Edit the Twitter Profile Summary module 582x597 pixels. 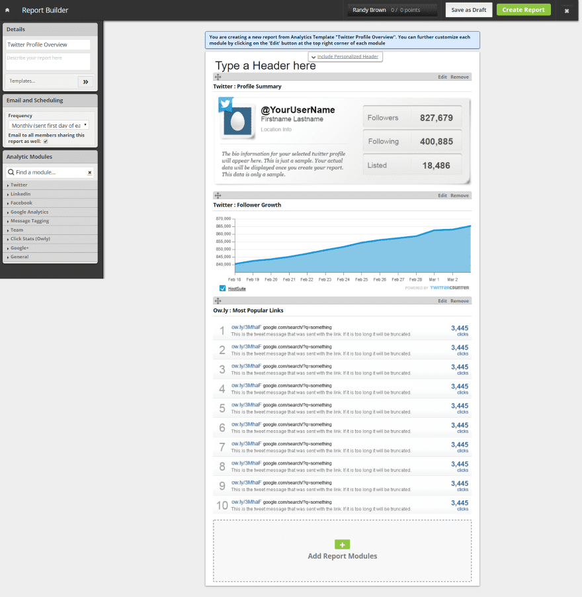click(442, 77)
